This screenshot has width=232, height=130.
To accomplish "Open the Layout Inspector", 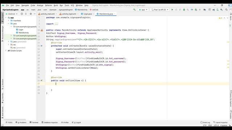I will click(220, 122).
